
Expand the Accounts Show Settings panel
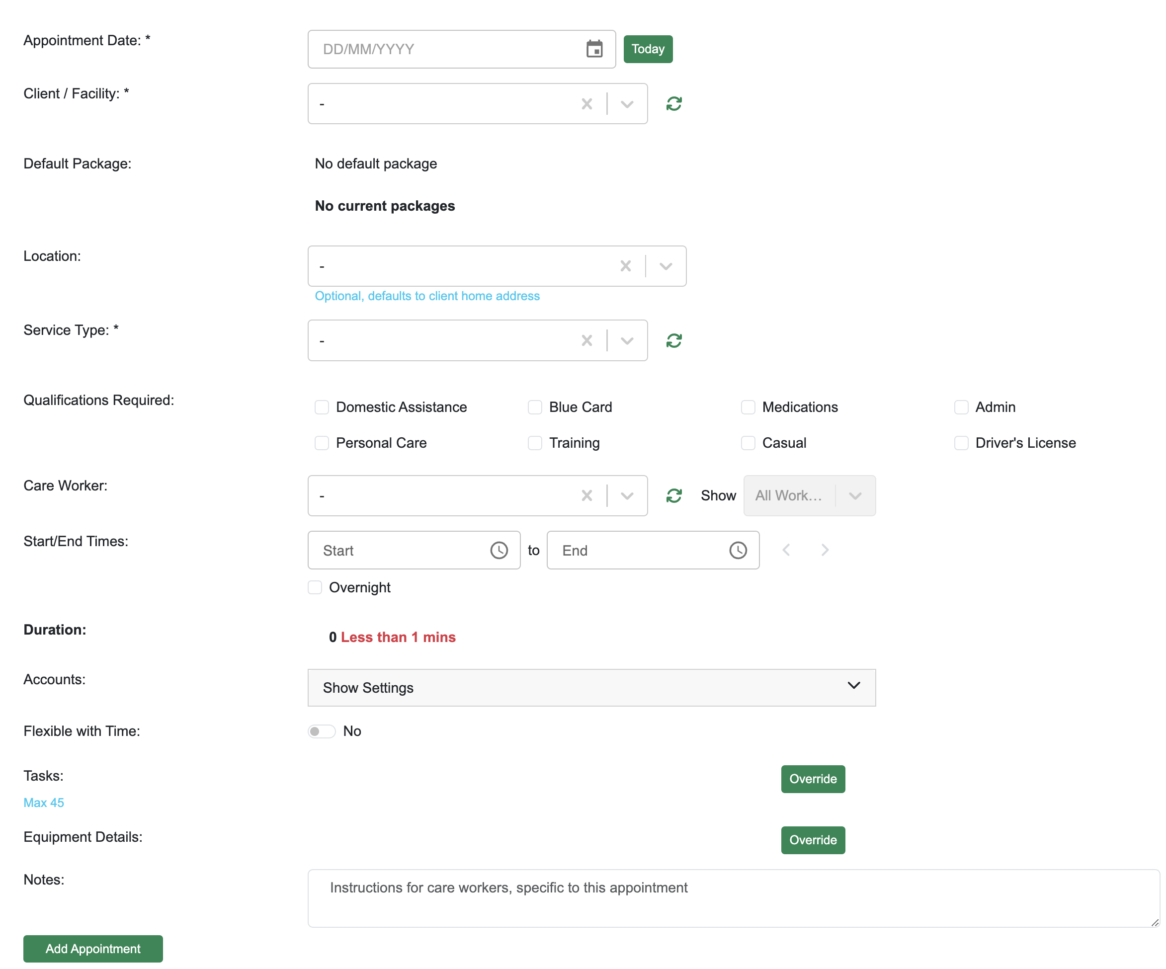[591, 687]
